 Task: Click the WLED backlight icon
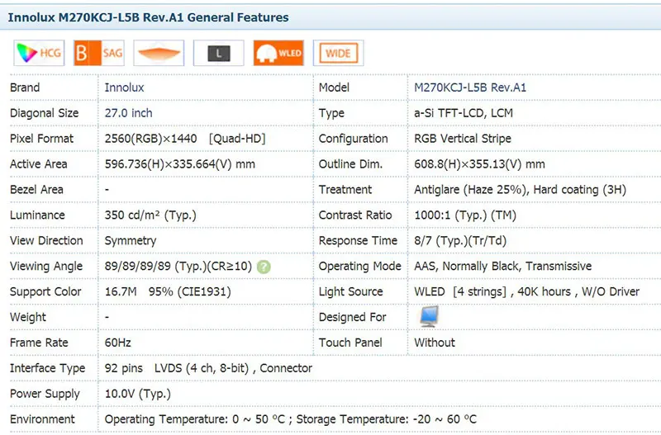278,53
